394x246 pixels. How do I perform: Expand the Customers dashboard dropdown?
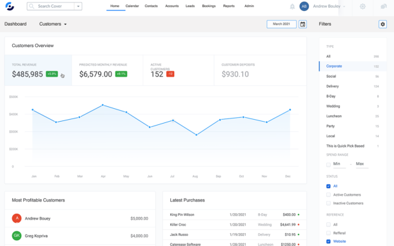pyautogui.click(x=65, y=24)
